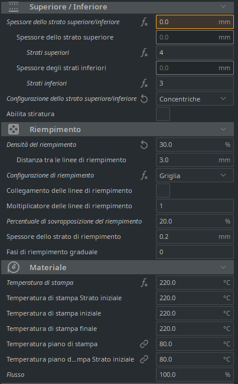The image size is (238, 384).
Task: Collapse the Riempimento section
Action: [223, 129]
